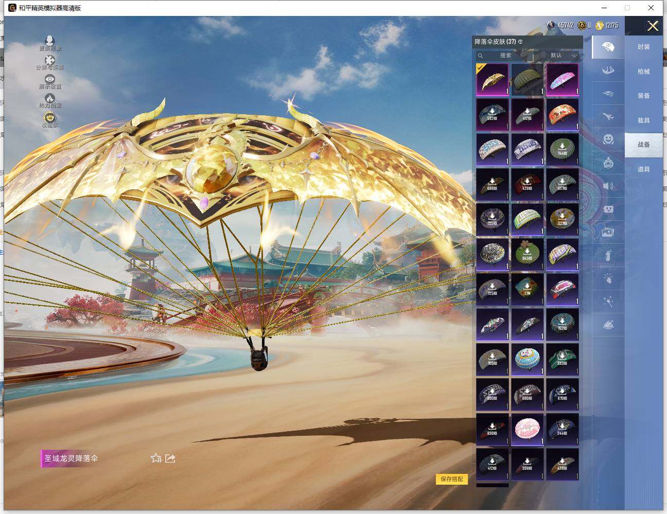The height and width of the screenshot is (514, 667).
Task: Download the 592KB parachute skin
Action: pos(493,114)
